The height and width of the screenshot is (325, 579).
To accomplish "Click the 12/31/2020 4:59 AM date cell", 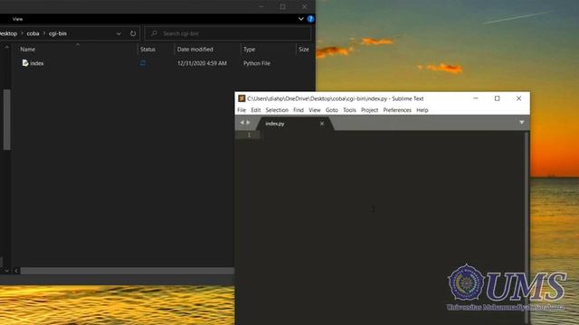I will pos(202,63).
